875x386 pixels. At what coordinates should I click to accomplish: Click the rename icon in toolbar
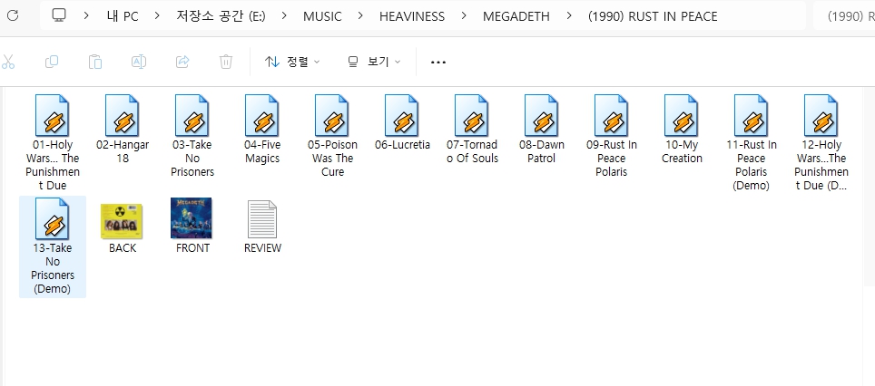[x=139, y=62]
